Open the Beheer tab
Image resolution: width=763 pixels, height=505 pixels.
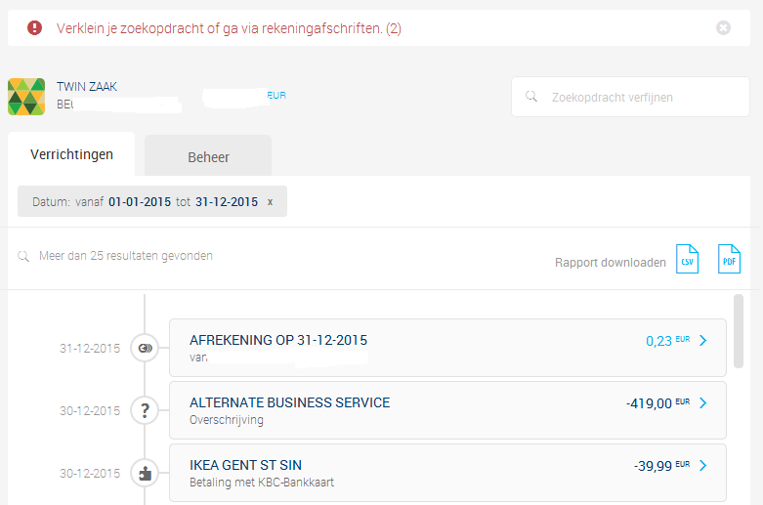pyautogui.click(x=208, y=156)
